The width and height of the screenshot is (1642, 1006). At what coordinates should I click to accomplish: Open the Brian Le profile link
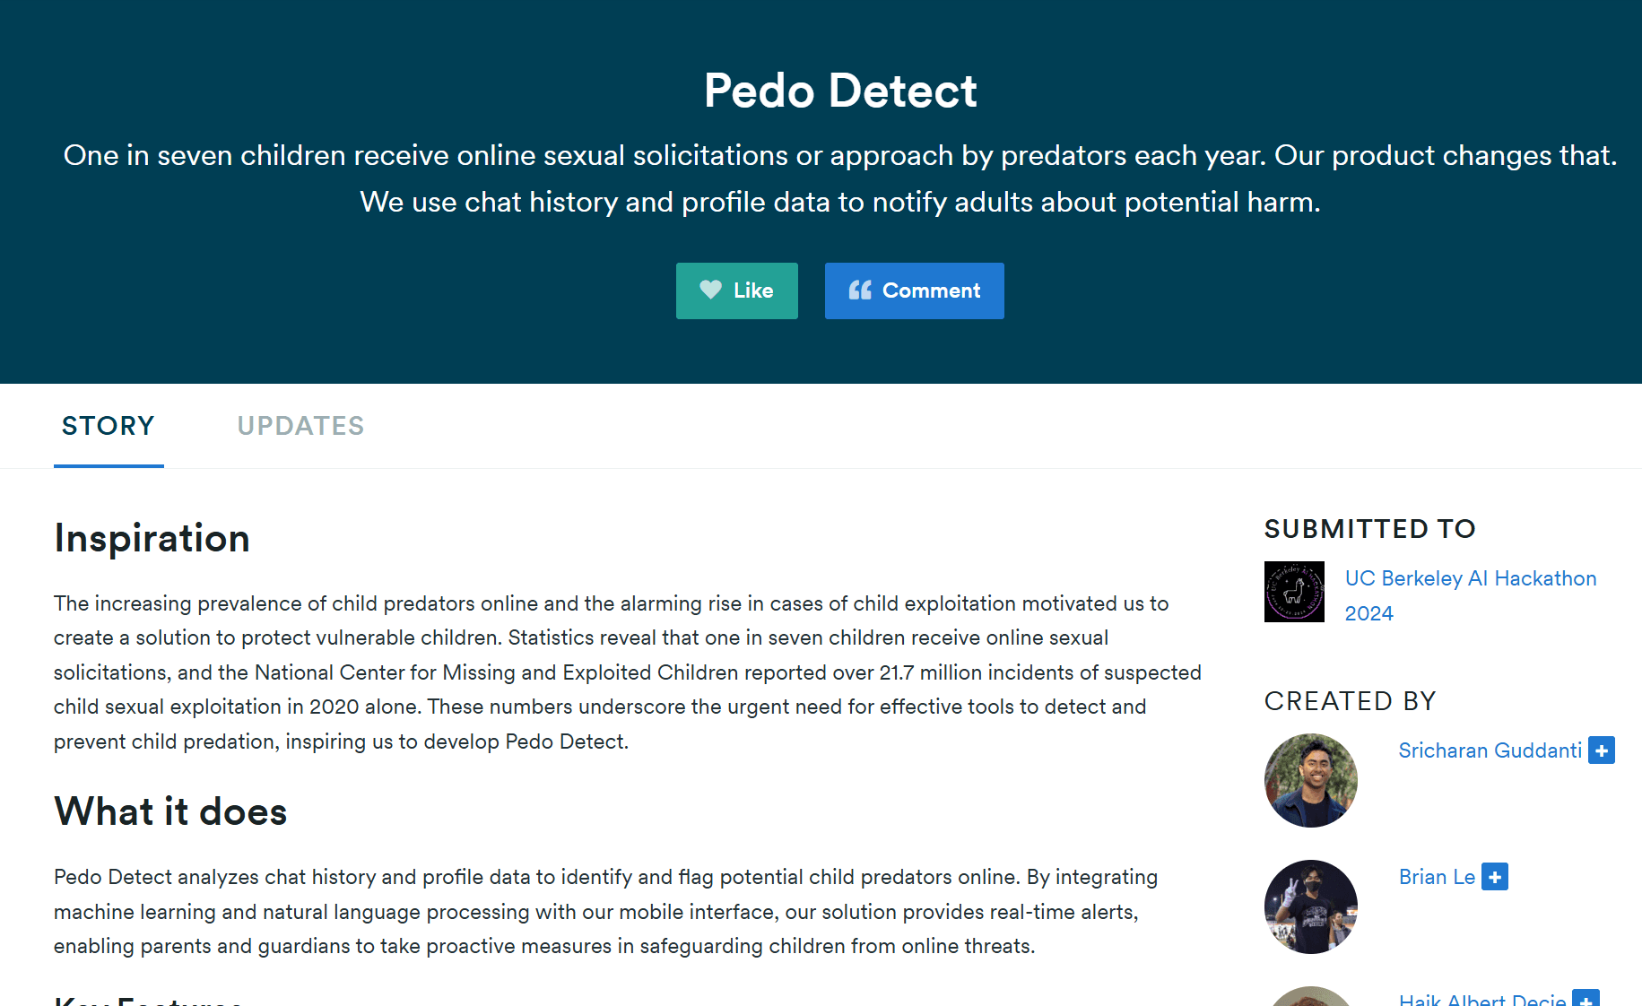[1437, 877]
